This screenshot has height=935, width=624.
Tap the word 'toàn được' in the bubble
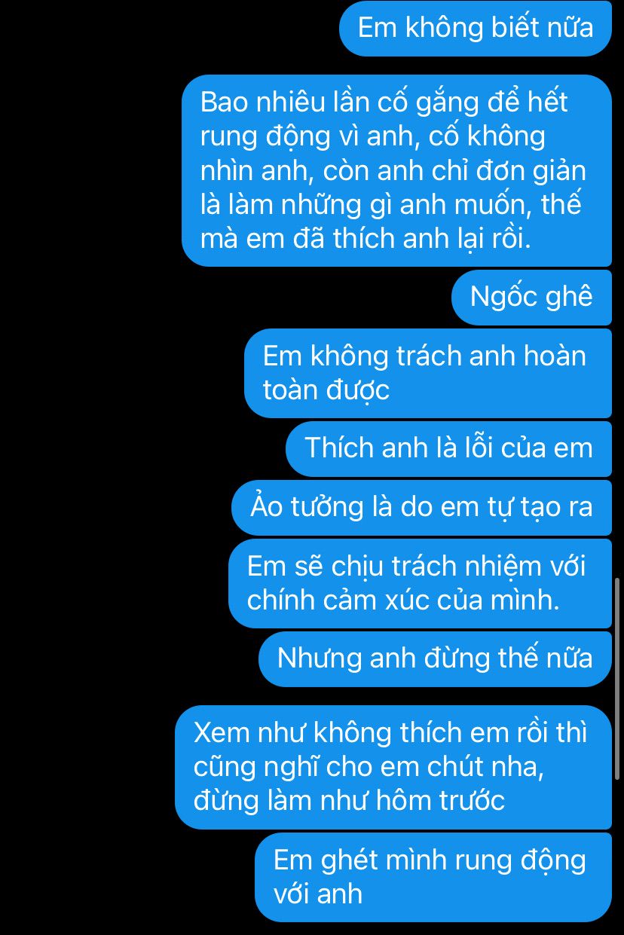[326, 391]
